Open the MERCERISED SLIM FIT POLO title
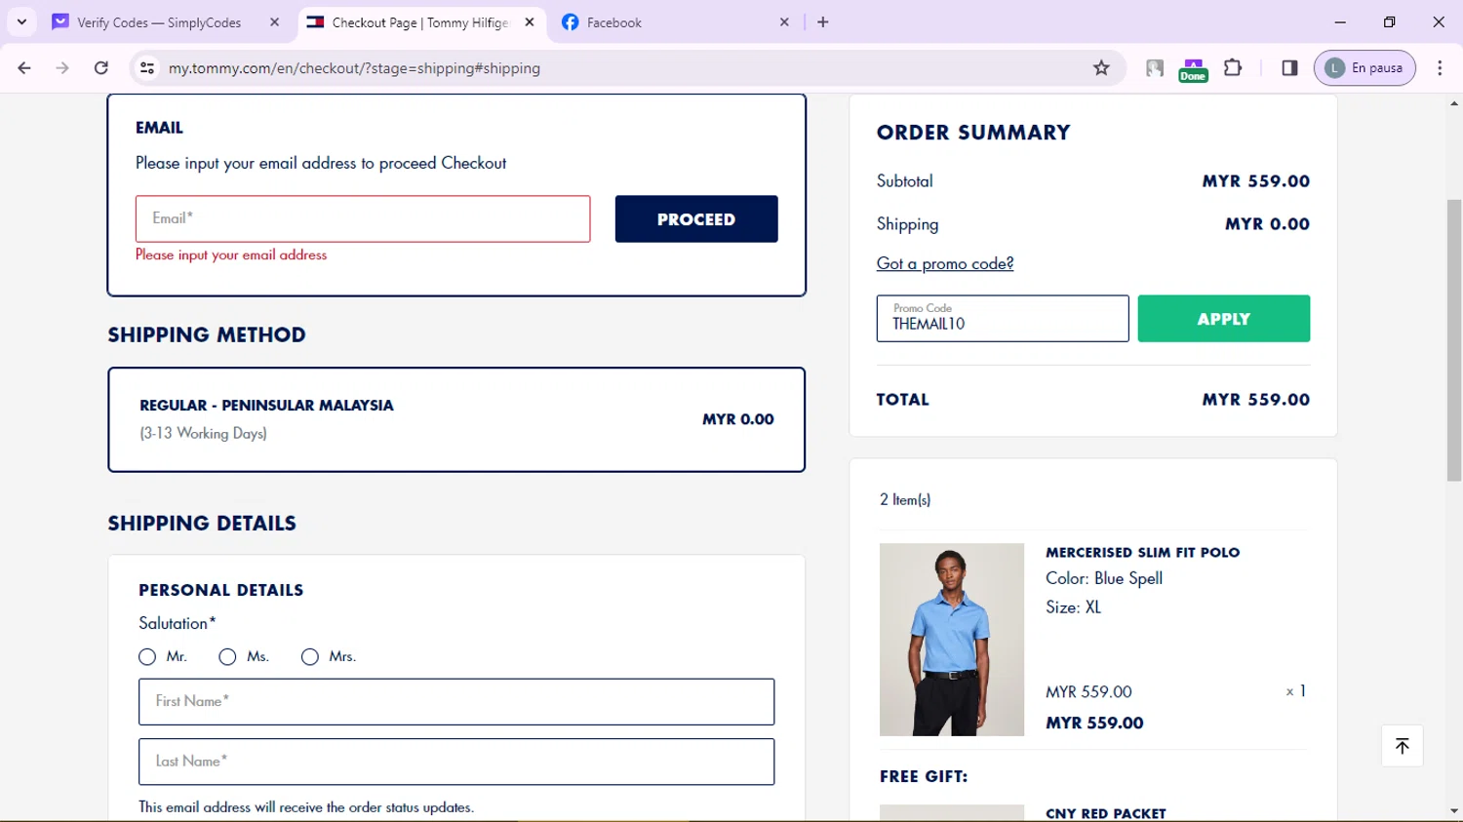This screenshot has width=1463, height=822. click(1143, 552)
